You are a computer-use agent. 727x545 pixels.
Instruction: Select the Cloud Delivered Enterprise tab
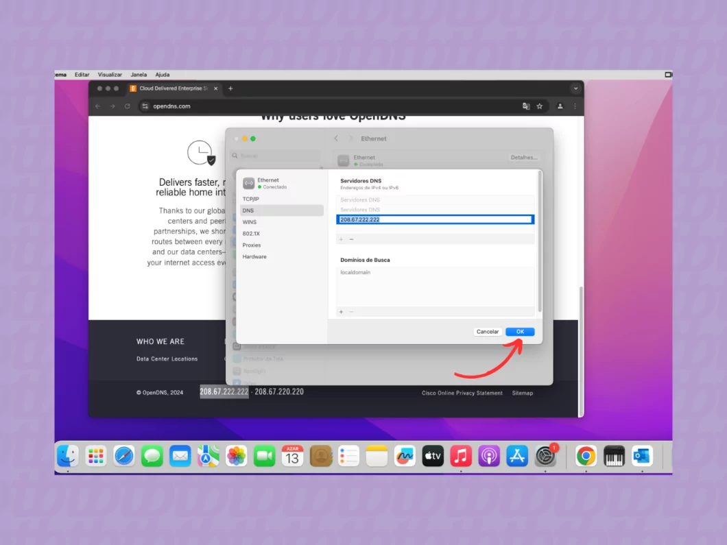tap(174, 88)
